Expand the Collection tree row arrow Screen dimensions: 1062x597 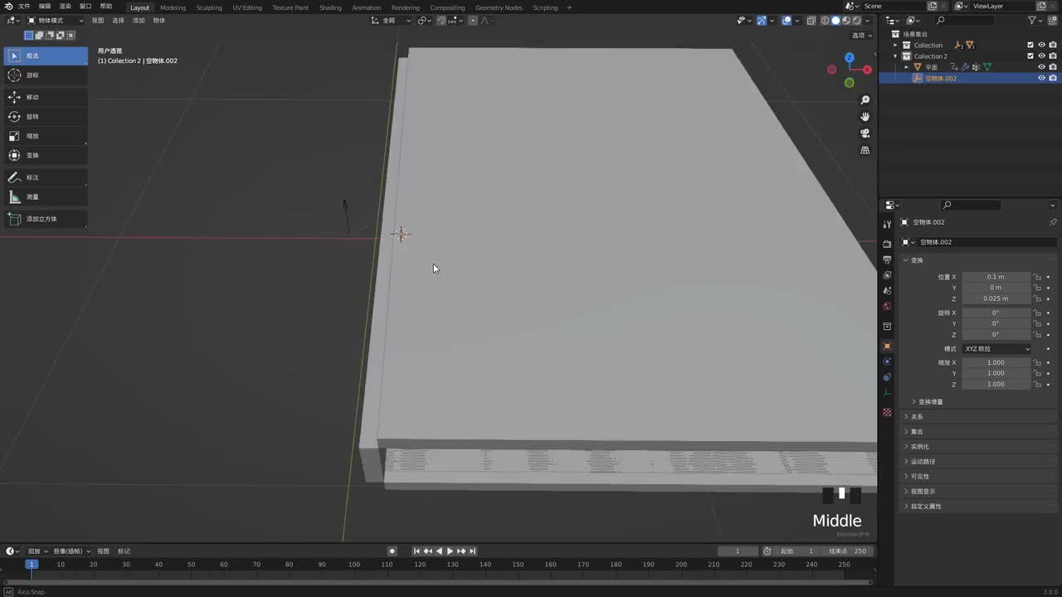coord(896,45)
